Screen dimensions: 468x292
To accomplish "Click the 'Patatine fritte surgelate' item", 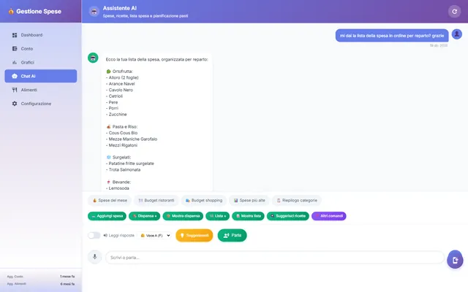I will click(x=130, y=164).
